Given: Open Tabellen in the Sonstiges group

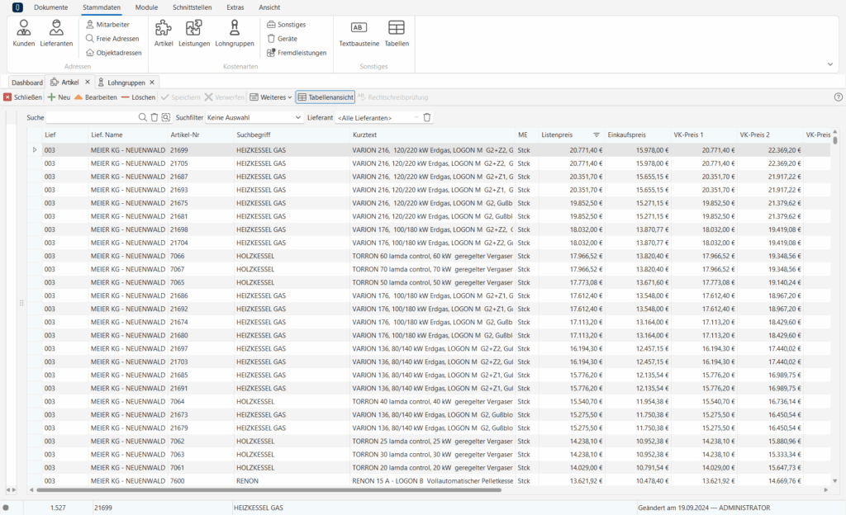Looking at the screenshot, I should (397, 33).
